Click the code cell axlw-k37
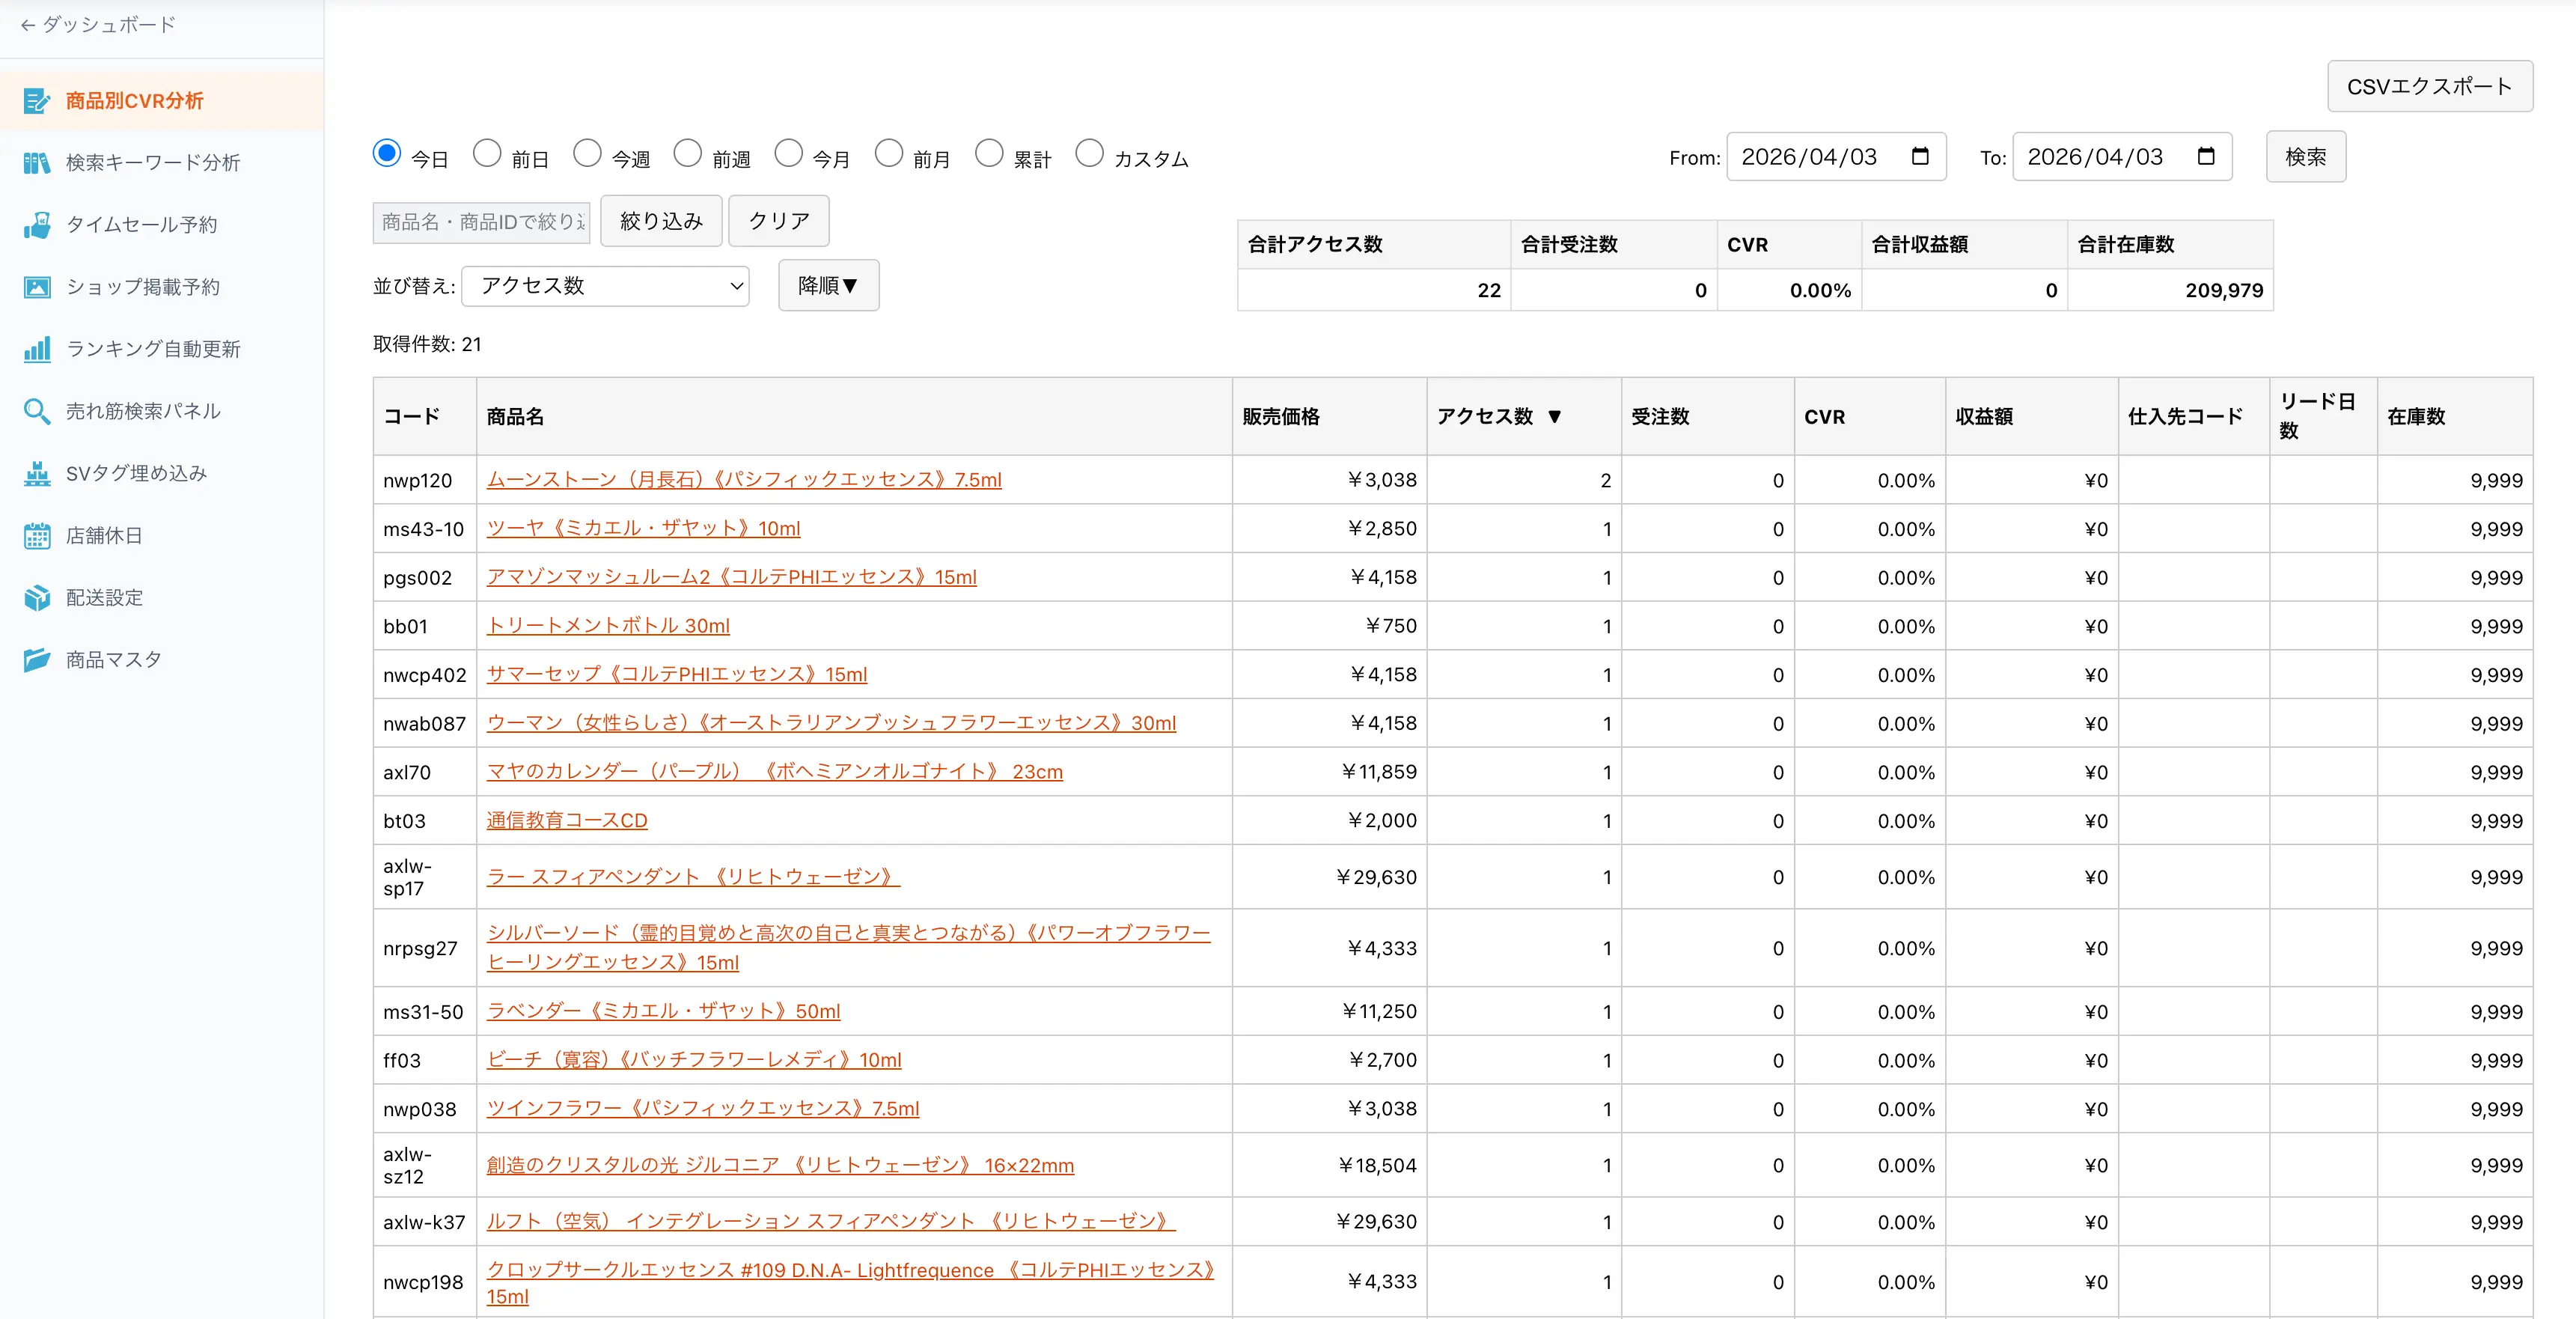The image size is (2576, 1319). [x=424, y=1223]
